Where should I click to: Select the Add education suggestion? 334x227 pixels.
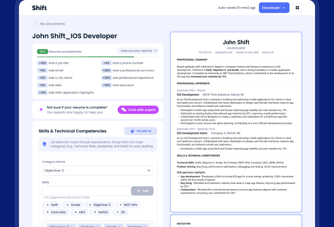point(118,85)
